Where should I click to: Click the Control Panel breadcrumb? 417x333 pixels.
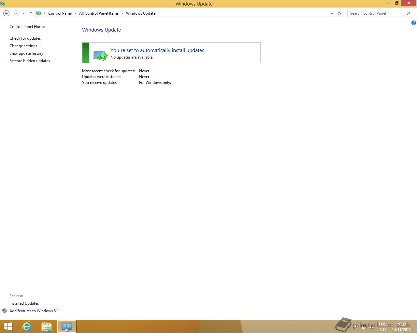60,13
